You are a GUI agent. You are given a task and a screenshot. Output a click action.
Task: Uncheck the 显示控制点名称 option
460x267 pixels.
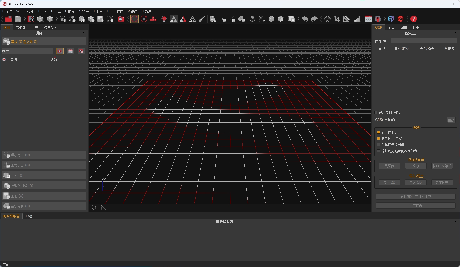(x=379, y=139)
